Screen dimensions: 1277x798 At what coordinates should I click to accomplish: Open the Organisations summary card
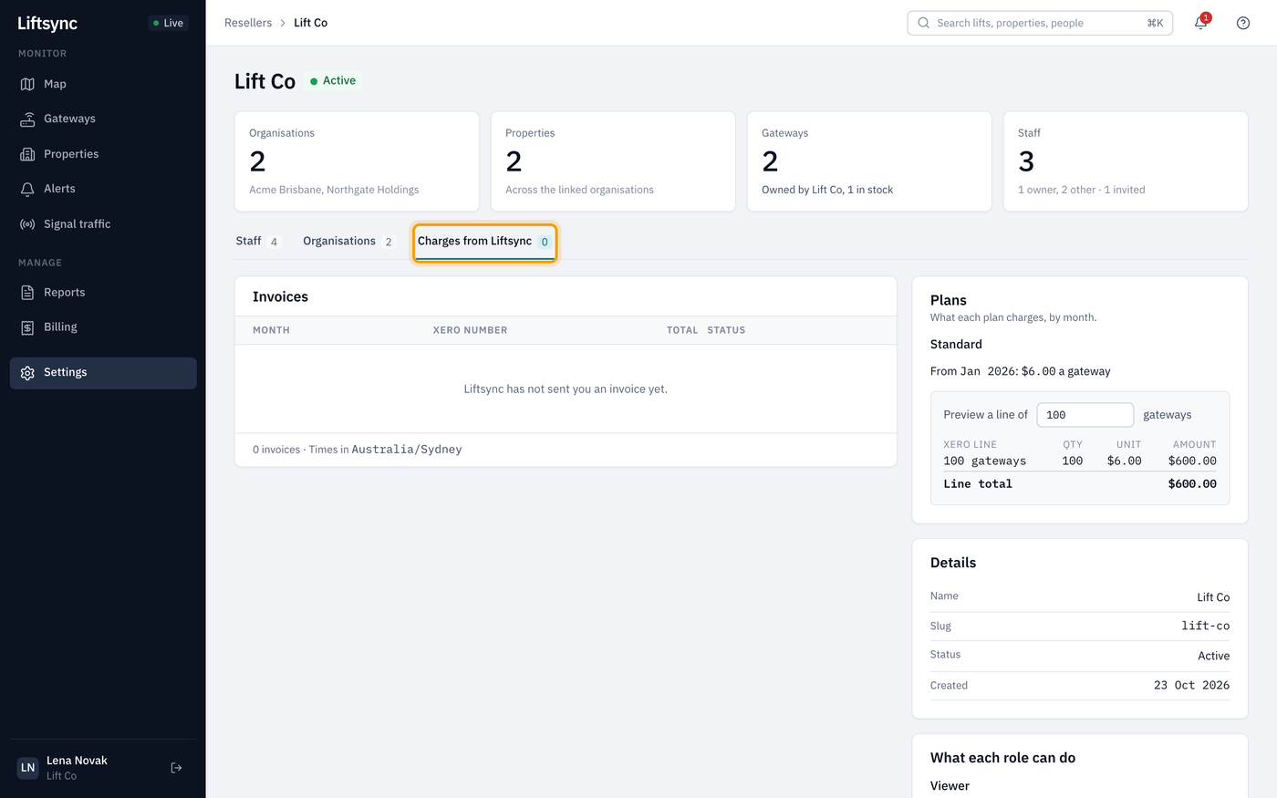click(x=357, y=161)
